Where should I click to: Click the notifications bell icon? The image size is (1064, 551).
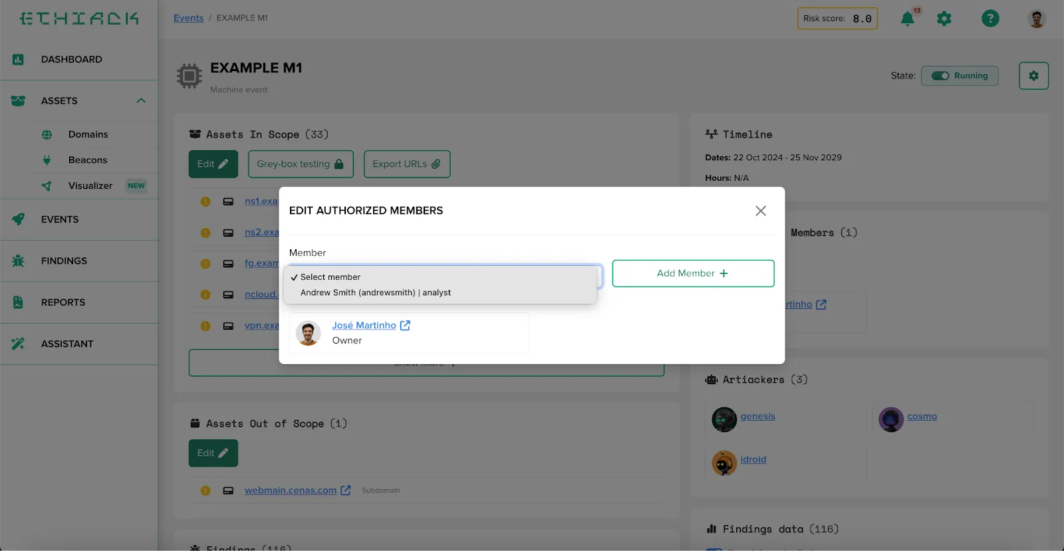pos(907,19)
